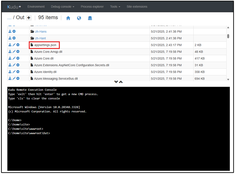Open Site extensions page
Image resolution: width=235 pixels, height=174 pixels.
coord(137,7)
